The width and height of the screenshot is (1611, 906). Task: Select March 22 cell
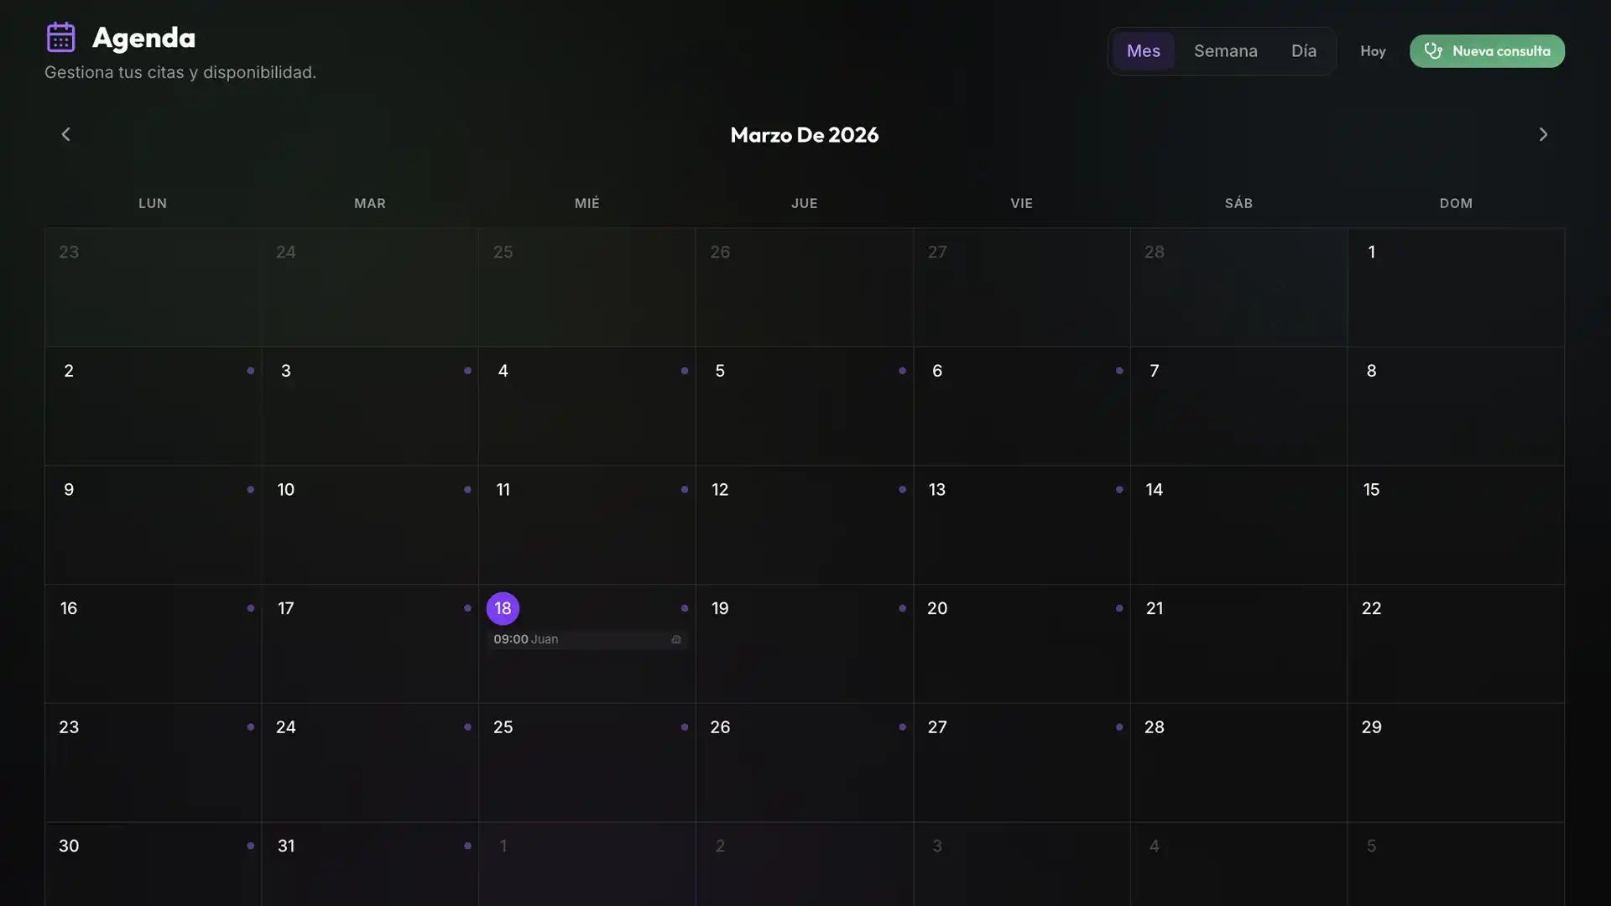click(x=1456, y=643)
